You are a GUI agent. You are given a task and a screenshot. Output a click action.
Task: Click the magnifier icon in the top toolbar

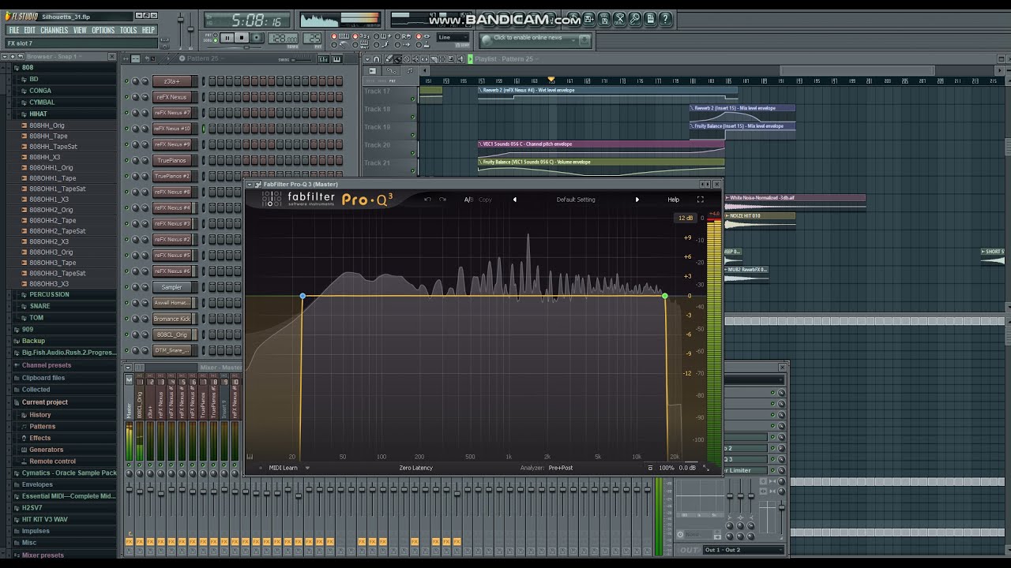tap(635, 19)
